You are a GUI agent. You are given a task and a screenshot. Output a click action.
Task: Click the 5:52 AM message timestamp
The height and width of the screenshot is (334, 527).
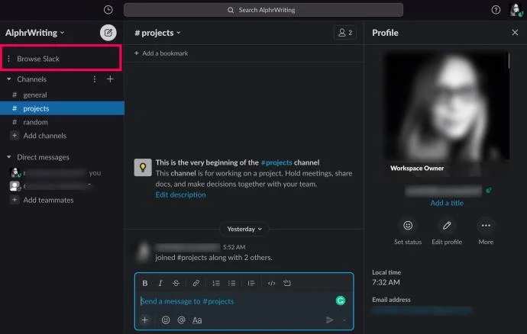pos(234,247)
